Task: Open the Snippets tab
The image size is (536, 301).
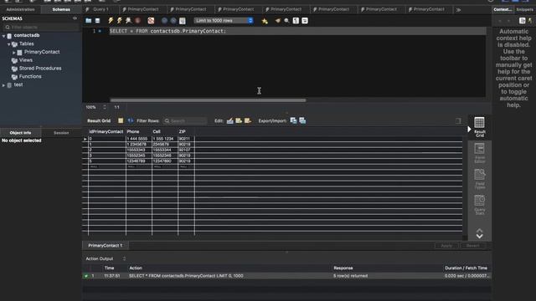Action: [x=525, y=9]
